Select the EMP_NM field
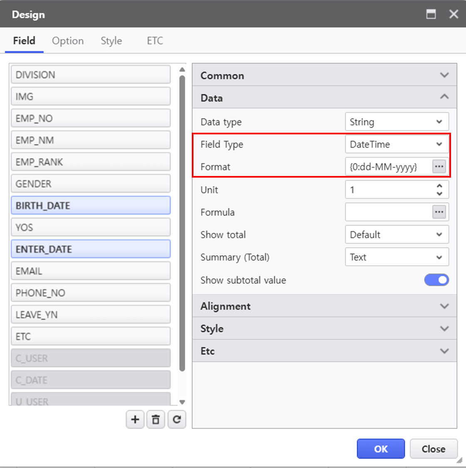The height and width of the screenshot is (468, 466). 91,140
